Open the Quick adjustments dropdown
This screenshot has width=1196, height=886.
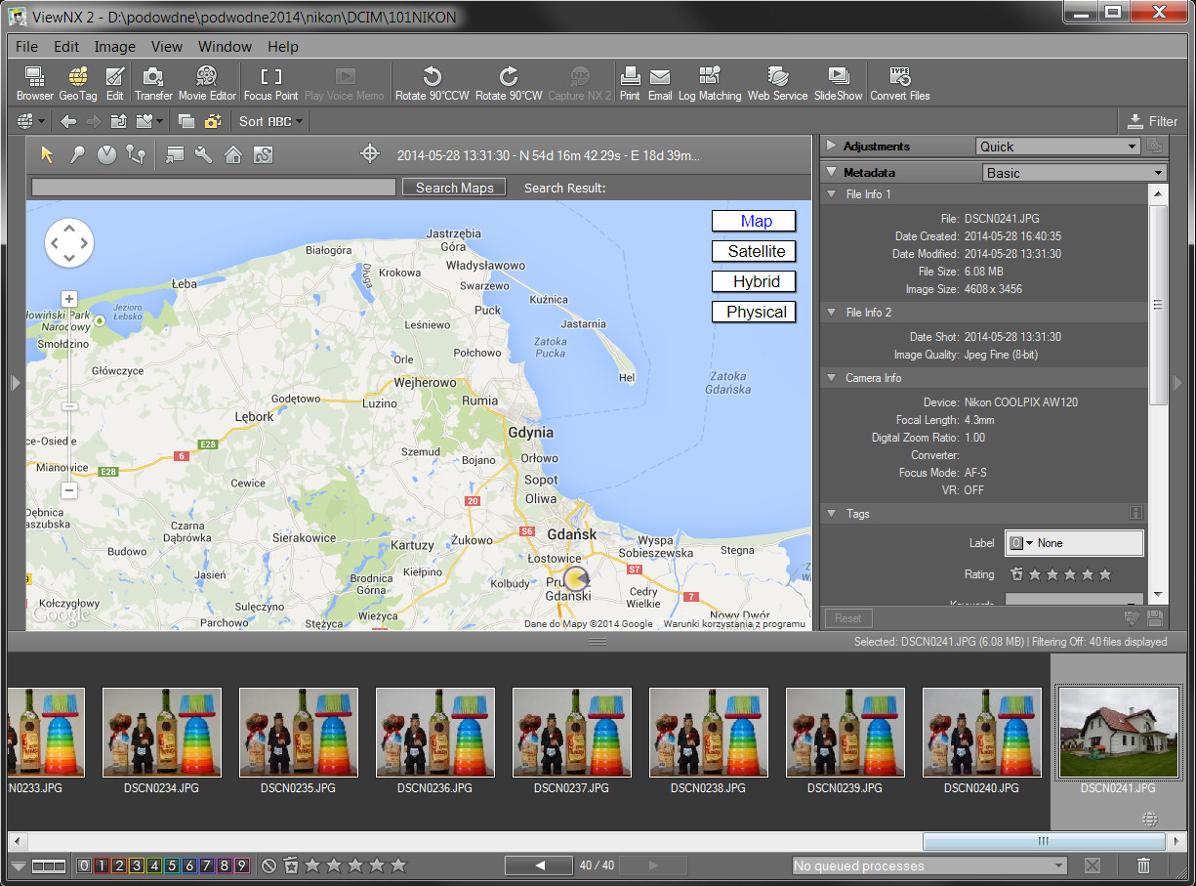coord(1058,147)
